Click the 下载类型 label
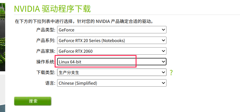The width and height of the screenshot is (240, 112). (x=46, y=72)
